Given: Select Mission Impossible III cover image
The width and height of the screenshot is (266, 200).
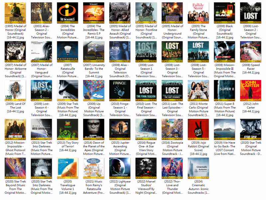Looking at the screenshot, I should 224,52.
